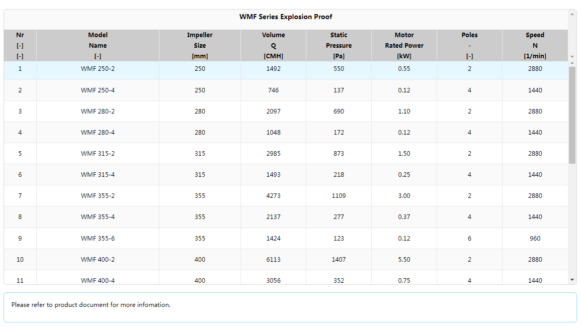Sort by the Volume Q column header
Image resolution: width=581 pixels, height=332 pixels.
273,45
